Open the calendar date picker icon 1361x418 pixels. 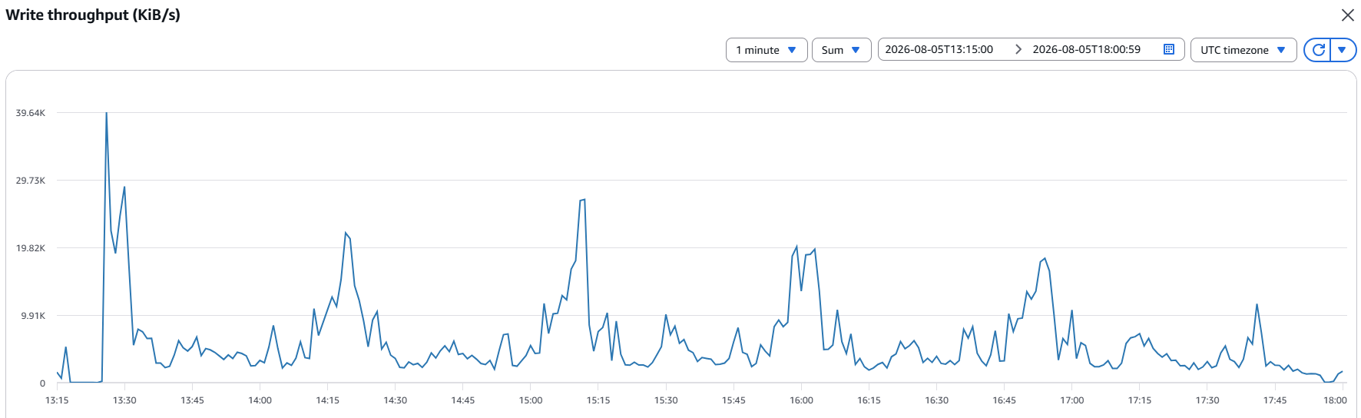click(x=1169, y=49)
